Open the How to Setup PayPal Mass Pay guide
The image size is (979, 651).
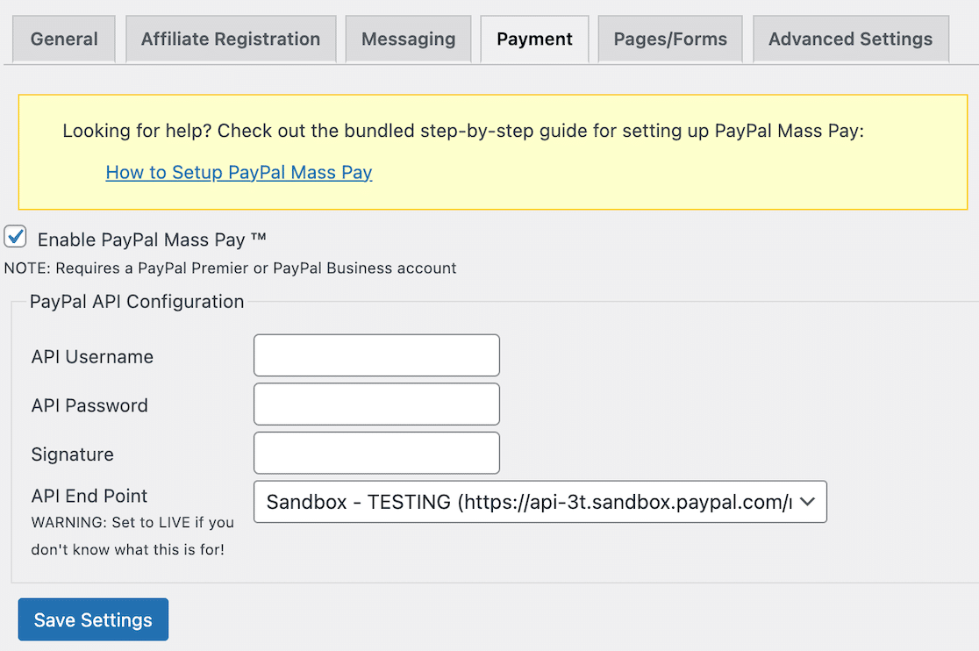click(x=239, y=172)
